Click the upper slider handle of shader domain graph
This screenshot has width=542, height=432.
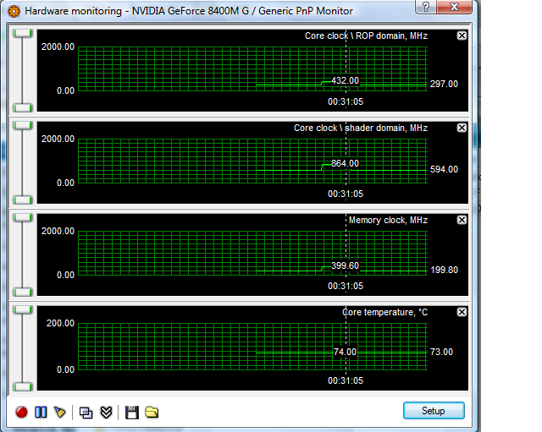point(23,125)
